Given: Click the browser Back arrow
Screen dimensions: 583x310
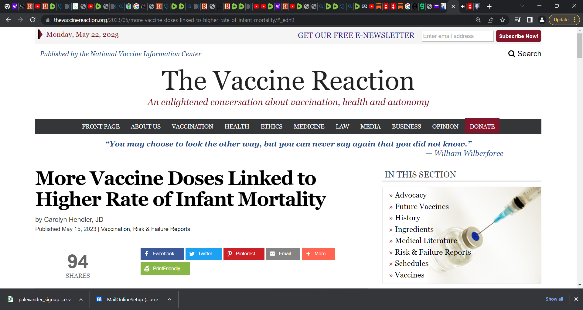Looking at the screenshot, I should [8, 20].
